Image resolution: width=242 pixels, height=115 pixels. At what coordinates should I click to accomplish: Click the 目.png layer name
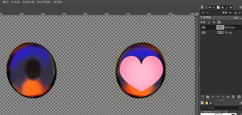point(228,33)
